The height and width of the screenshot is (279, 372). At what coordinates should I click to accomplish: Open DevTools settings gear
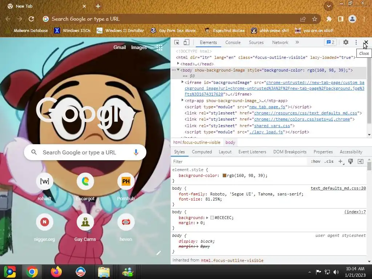tap(346, 42)
